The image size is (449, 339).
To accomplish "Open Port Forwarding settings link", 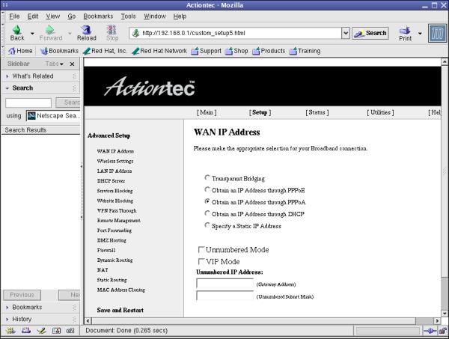I will pos(114,230).
